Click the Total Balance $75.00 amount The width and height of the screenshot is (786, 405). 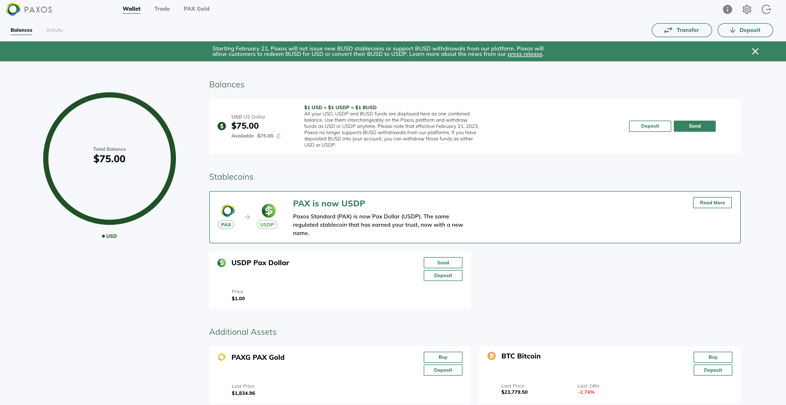coord(109,159)
